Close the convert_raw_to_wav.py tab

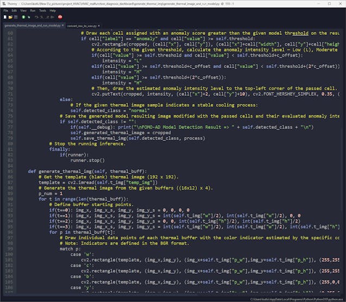(98, 26)
